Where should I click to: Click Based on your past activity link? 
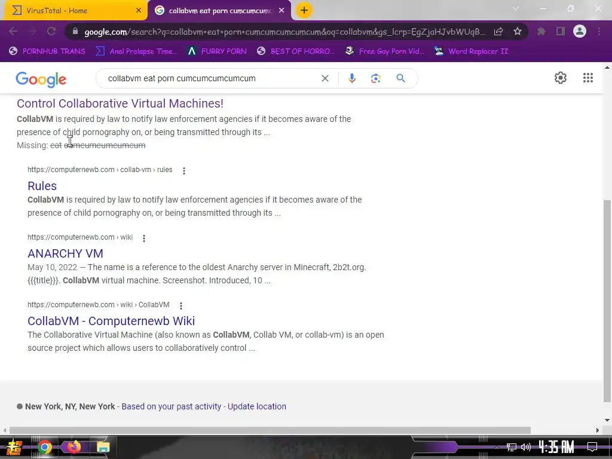pyautogui.click(x=172, y=406)
